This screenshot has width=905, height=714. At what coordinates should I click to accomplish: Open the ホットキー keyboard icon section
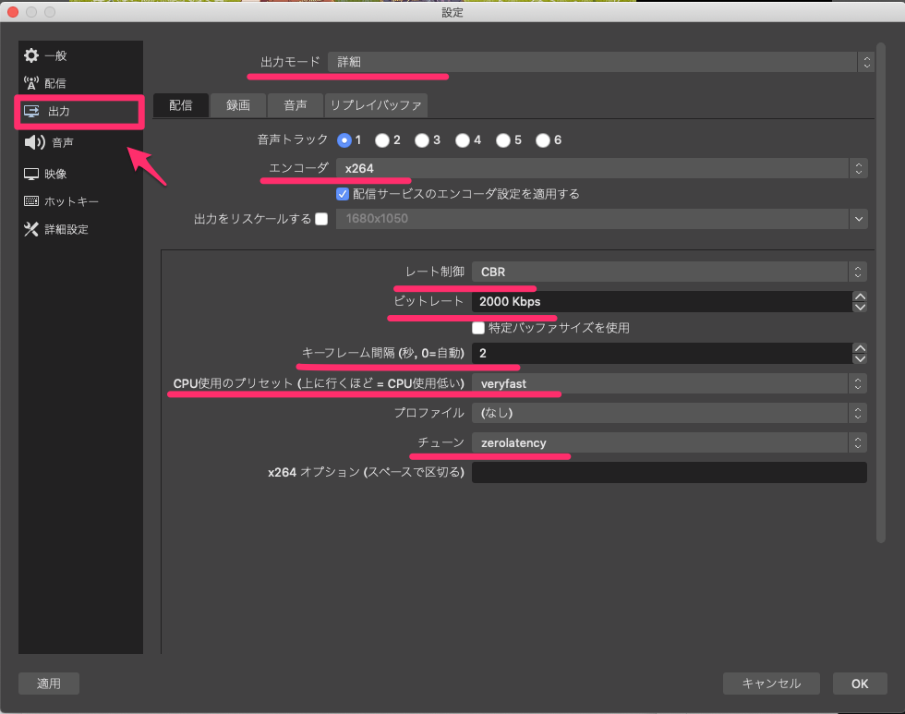(x=31, y=200)
